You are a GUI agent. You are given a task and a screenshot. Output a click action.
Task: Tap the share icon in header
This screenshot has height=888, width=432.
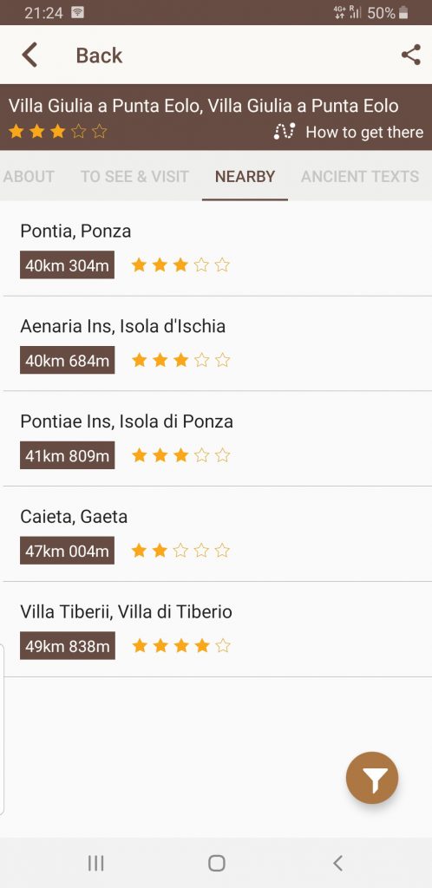click(x=410, y=55)
